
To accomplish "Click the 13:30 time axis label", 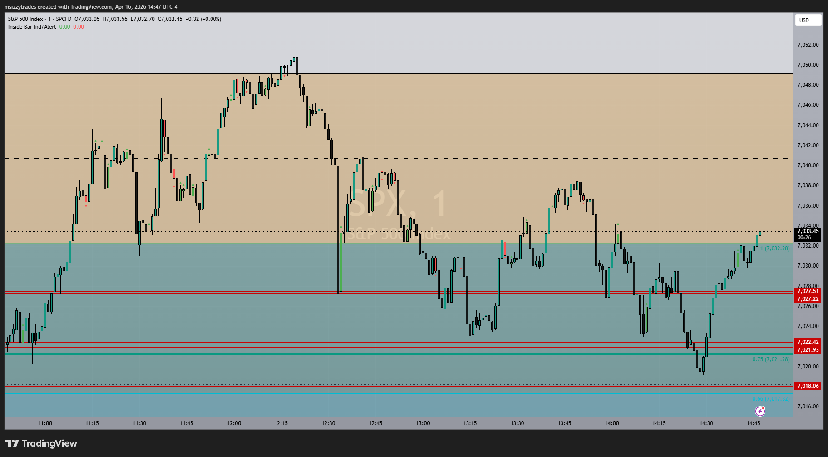I will tap(517, 423).
